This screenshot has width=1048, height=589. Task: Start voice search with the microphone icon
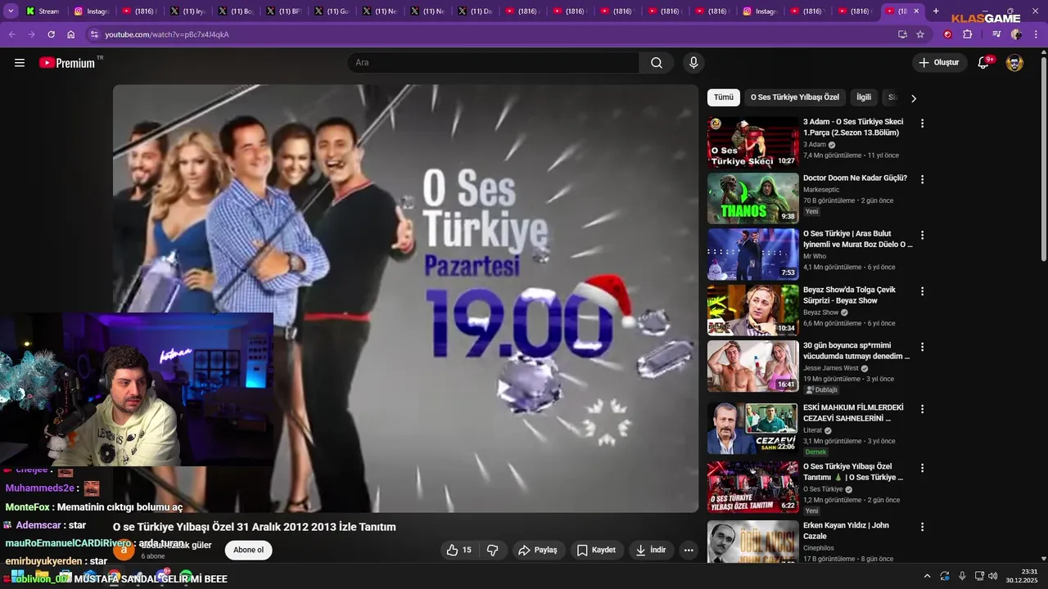point(693,62)
